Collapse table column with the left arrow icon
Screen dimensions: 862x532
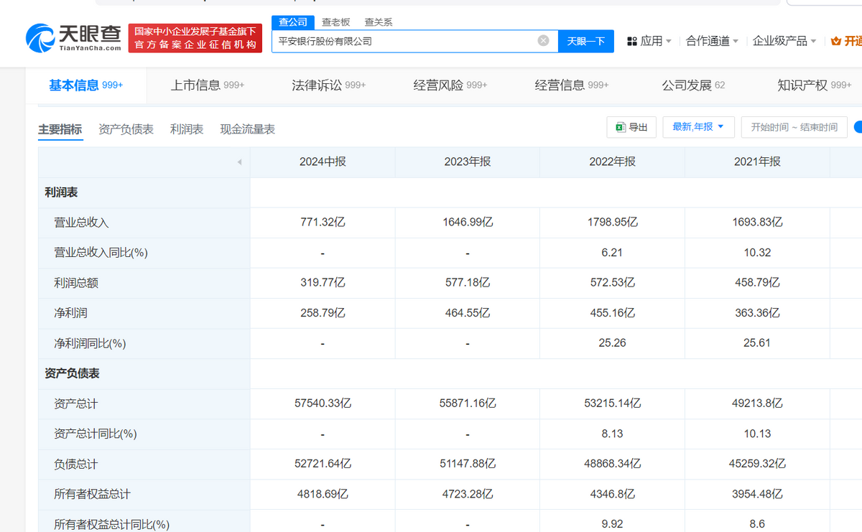pyautogui.click(x=239, y=162)
